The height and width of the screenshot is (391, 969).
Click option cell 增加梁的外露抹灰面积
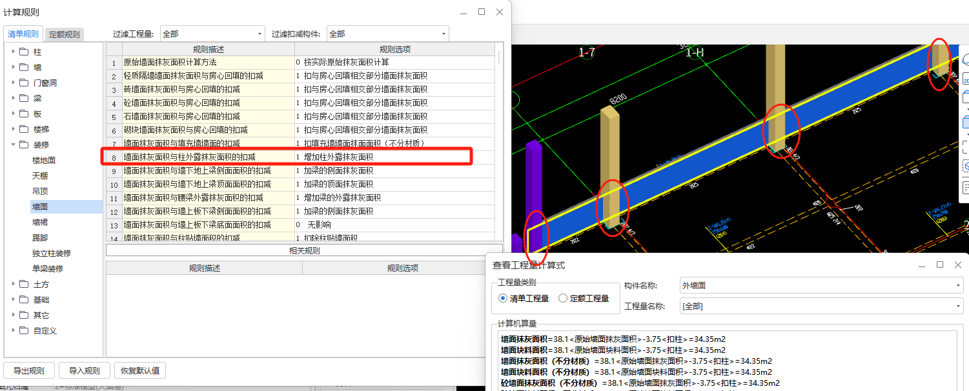[395, 198]
